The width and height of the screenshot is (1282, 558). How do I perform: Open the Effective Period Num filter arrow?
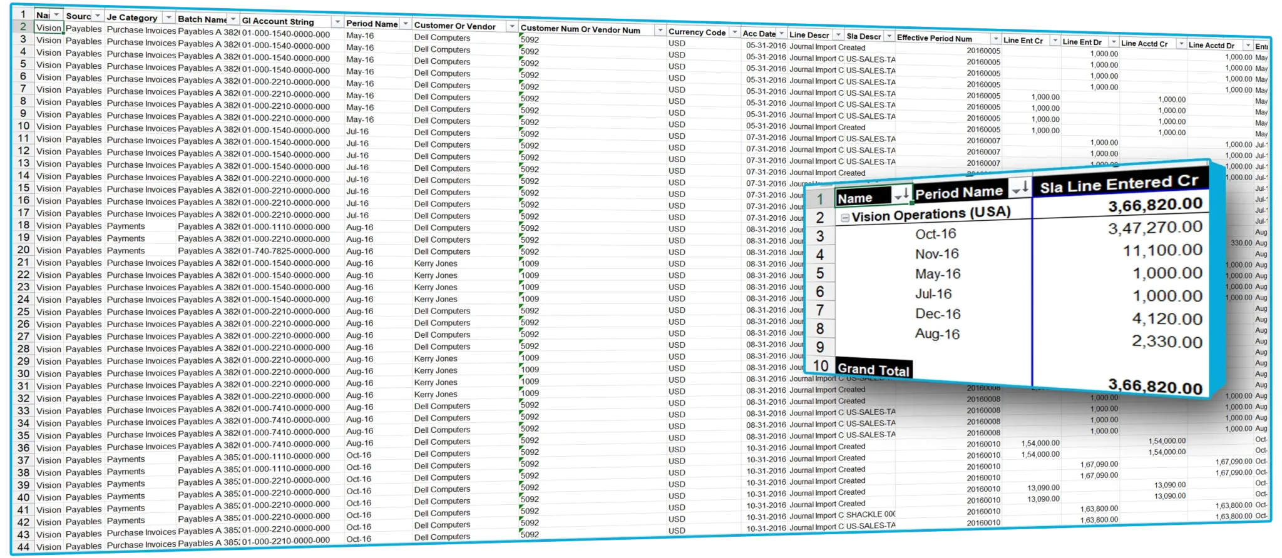pyautogui.click(x=995, y=39)
